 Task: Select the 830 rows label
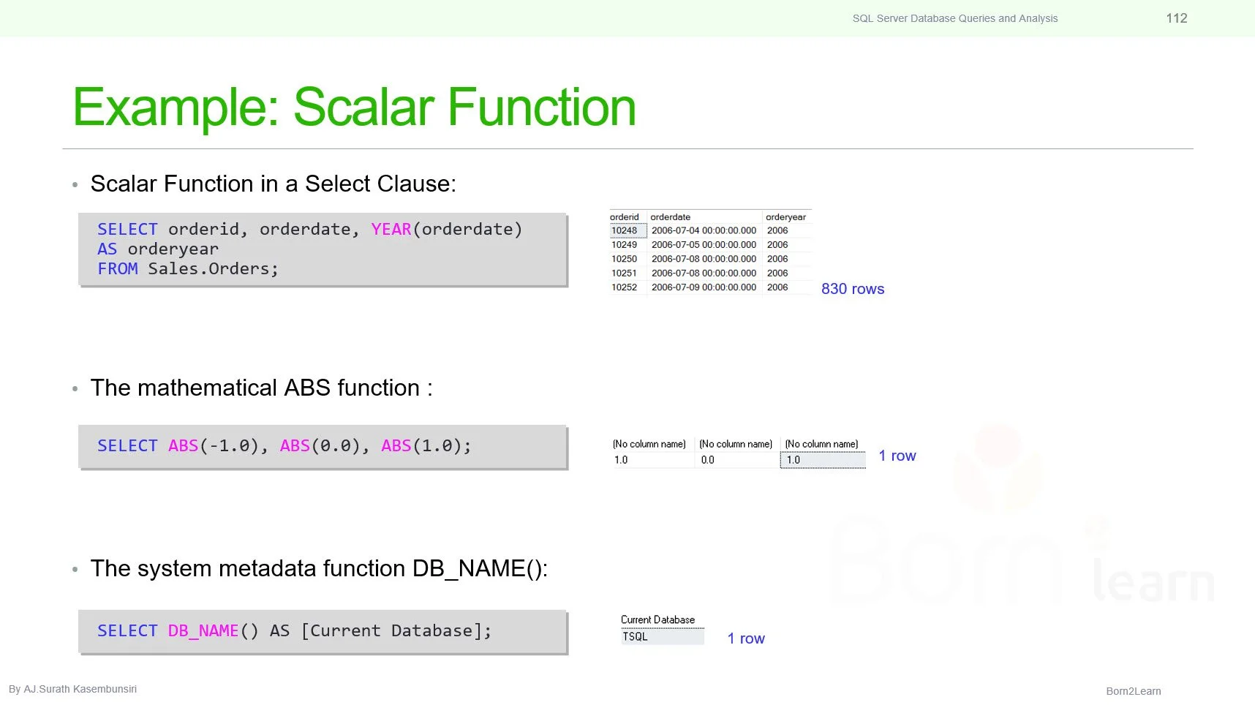853,289
